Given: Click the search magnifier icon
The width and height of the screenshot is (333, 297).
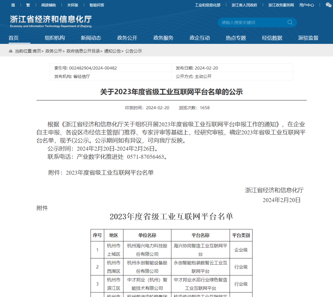Looking at the screenshot, I should pos(290,22).
